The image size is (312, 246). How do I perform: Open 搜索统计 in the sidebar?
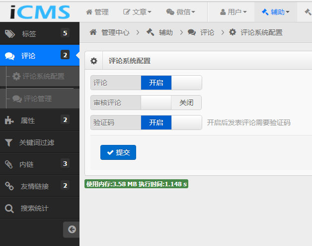click(40, 208)
